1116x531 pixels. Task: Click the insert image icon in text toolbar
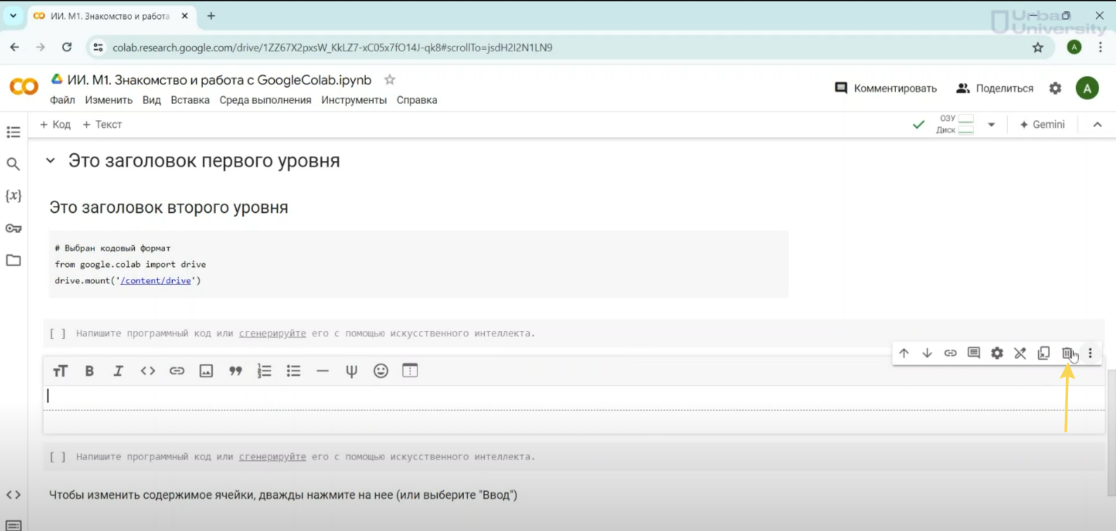click(206, 371)
